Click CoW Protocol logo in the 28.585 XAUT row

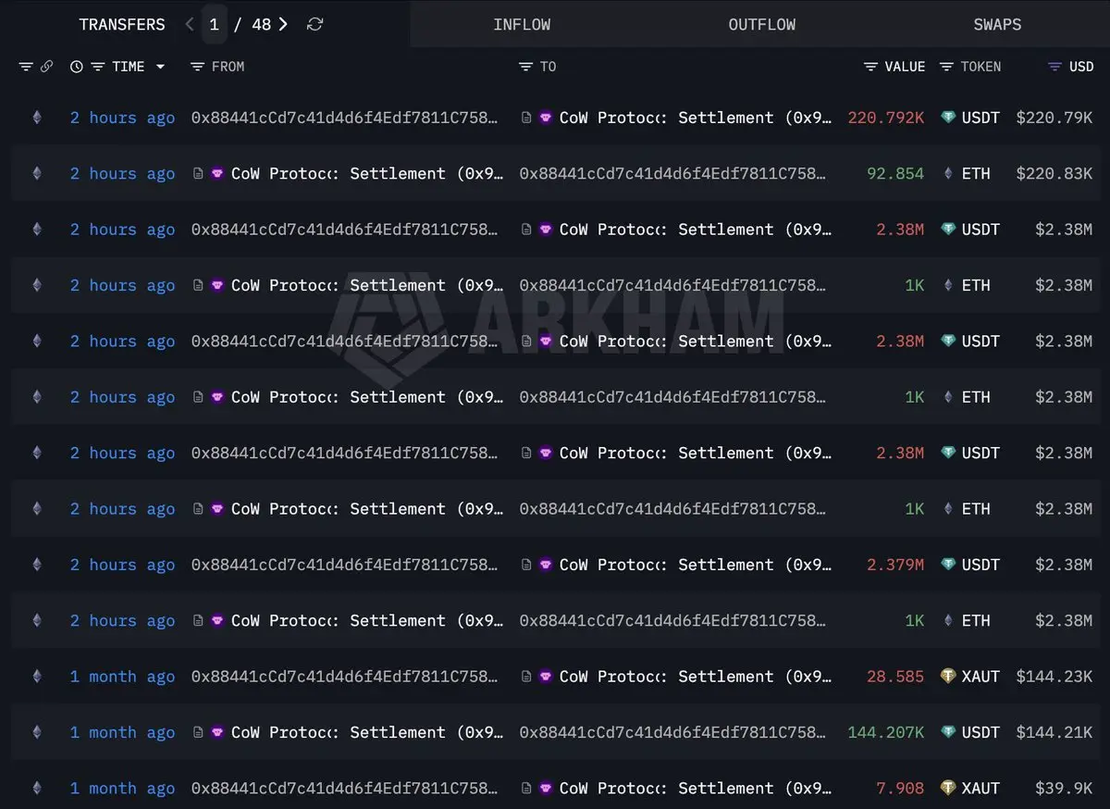pos(545,677)
